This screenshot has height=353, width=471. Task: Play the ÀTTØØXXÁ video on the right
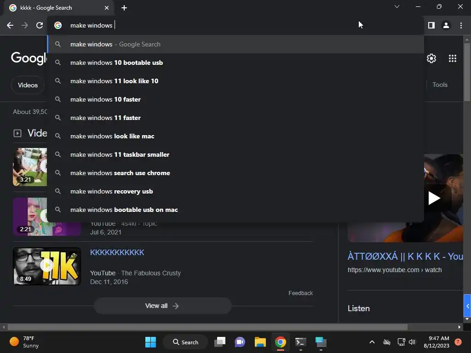coord(434,198)
